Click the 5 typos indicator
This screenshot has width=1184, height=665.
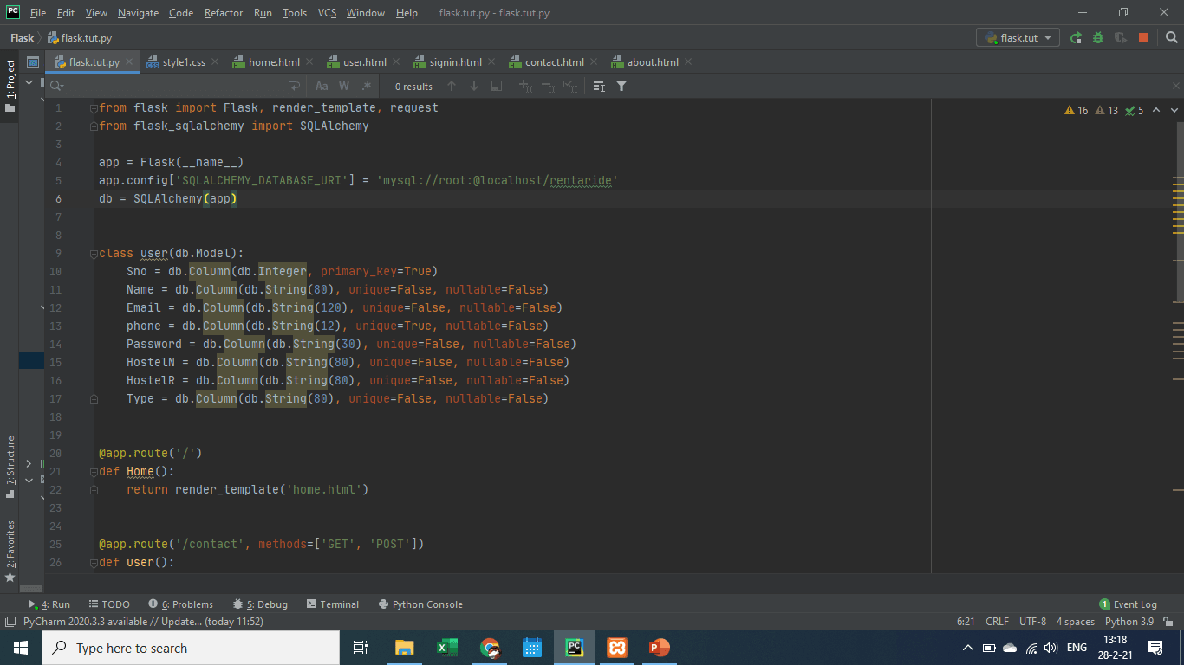click(x=1135, y=111)
